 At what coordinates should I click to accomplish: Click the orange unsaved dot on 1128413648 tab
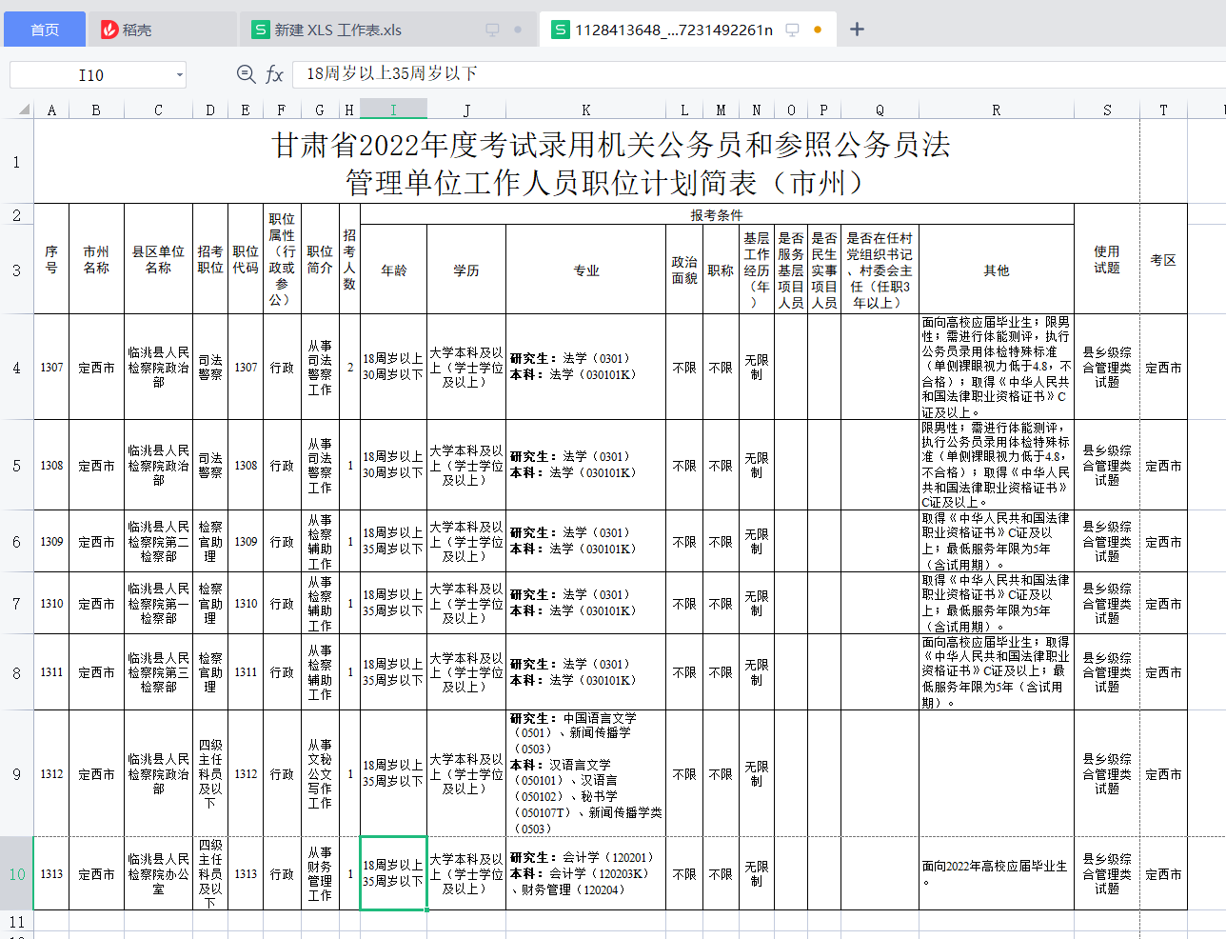point(818,30)
